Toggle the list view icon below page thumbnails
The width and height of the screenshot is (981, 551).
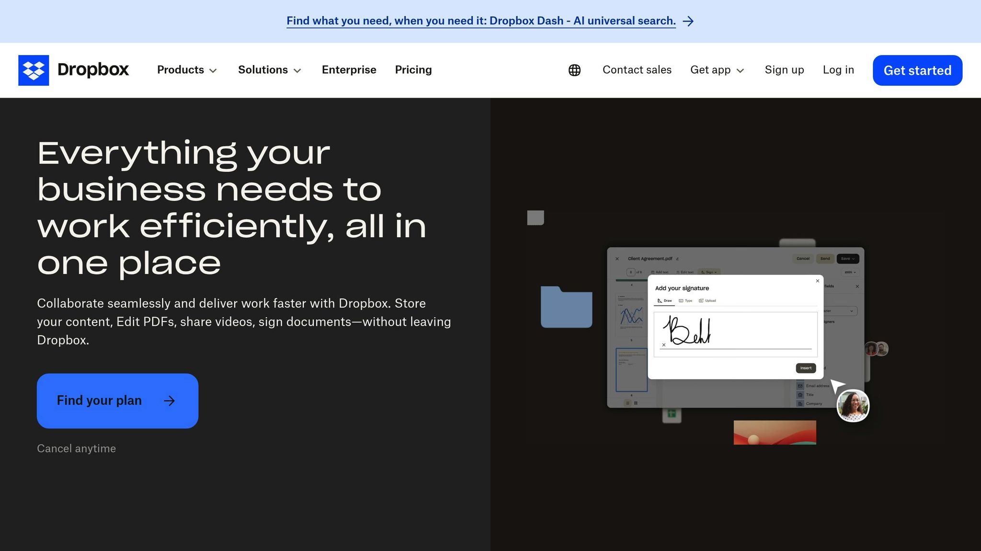tap(627, 403)
